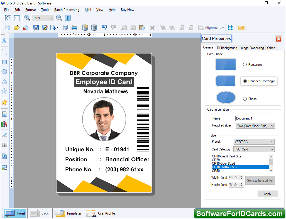Screen dimensions: 286x219
Task: Click the database icon with gold badge
Action: [85, 28]
